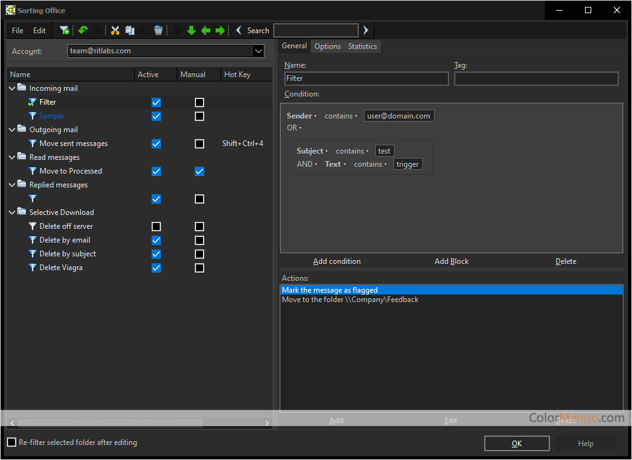Click into the Tag input field
Image resolution: width=632 pixels, height=460 pixels.
coord(536,78)
